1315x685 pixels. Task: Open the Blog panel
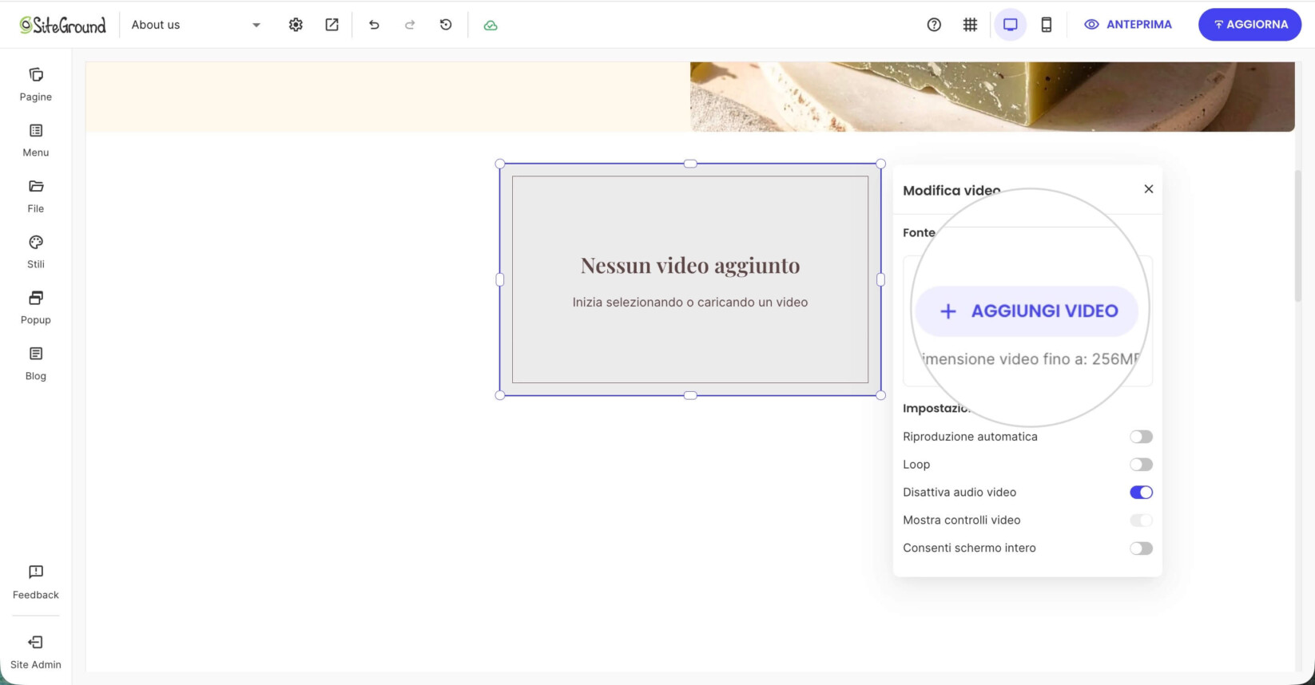(x=36, y=364)
